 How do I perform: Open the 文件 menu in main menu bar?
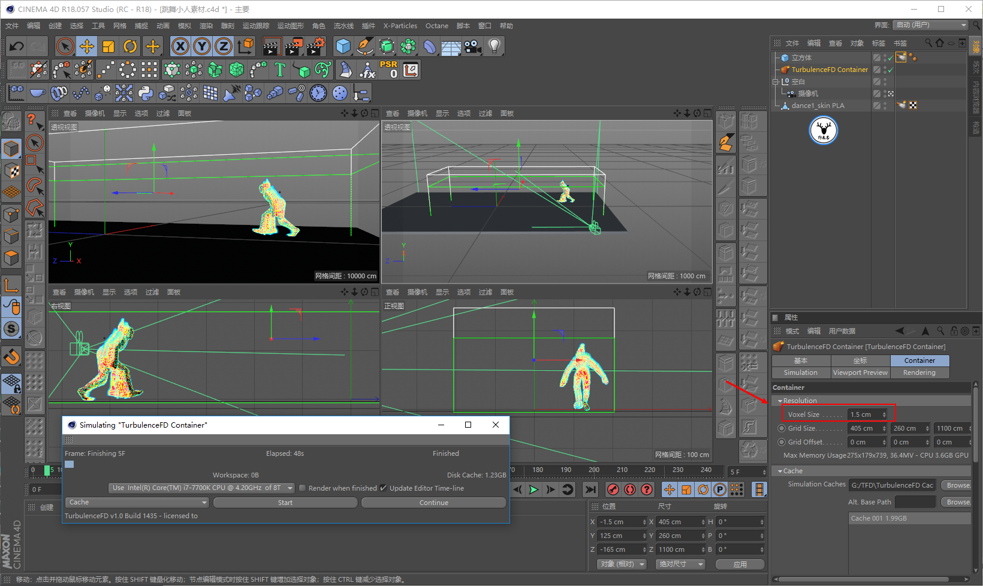point(12,26)
